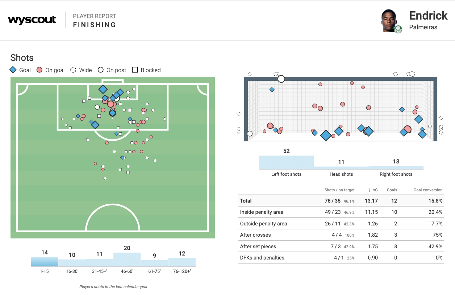Click the highlighted 1-15' time interval bar
The height and width of the screenshot is (295, 455).
pyautogui.click(x=45, y=262)
